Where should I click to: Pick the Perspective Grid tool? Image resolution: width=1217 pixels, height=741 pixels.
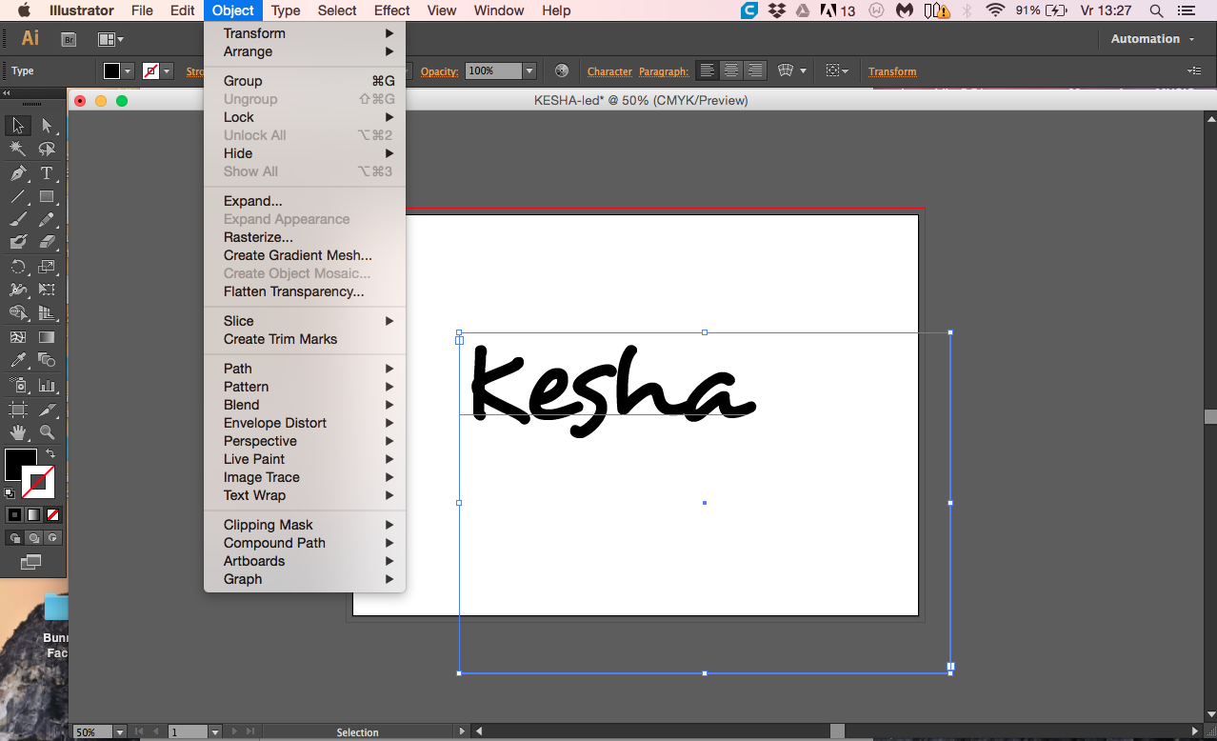tap(47, 312)
